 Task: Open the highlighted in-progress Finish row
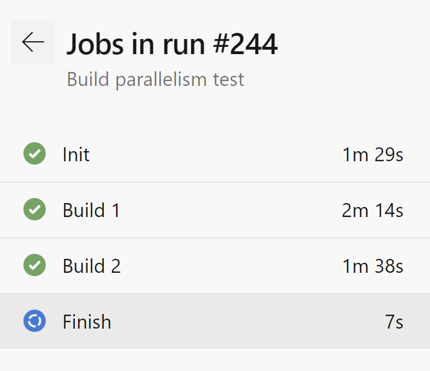tap(223, 321)
